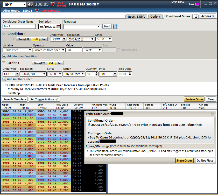The image size is (218, 195).
Task: Switch to the Conditional Orders tab
Action: 178,16
